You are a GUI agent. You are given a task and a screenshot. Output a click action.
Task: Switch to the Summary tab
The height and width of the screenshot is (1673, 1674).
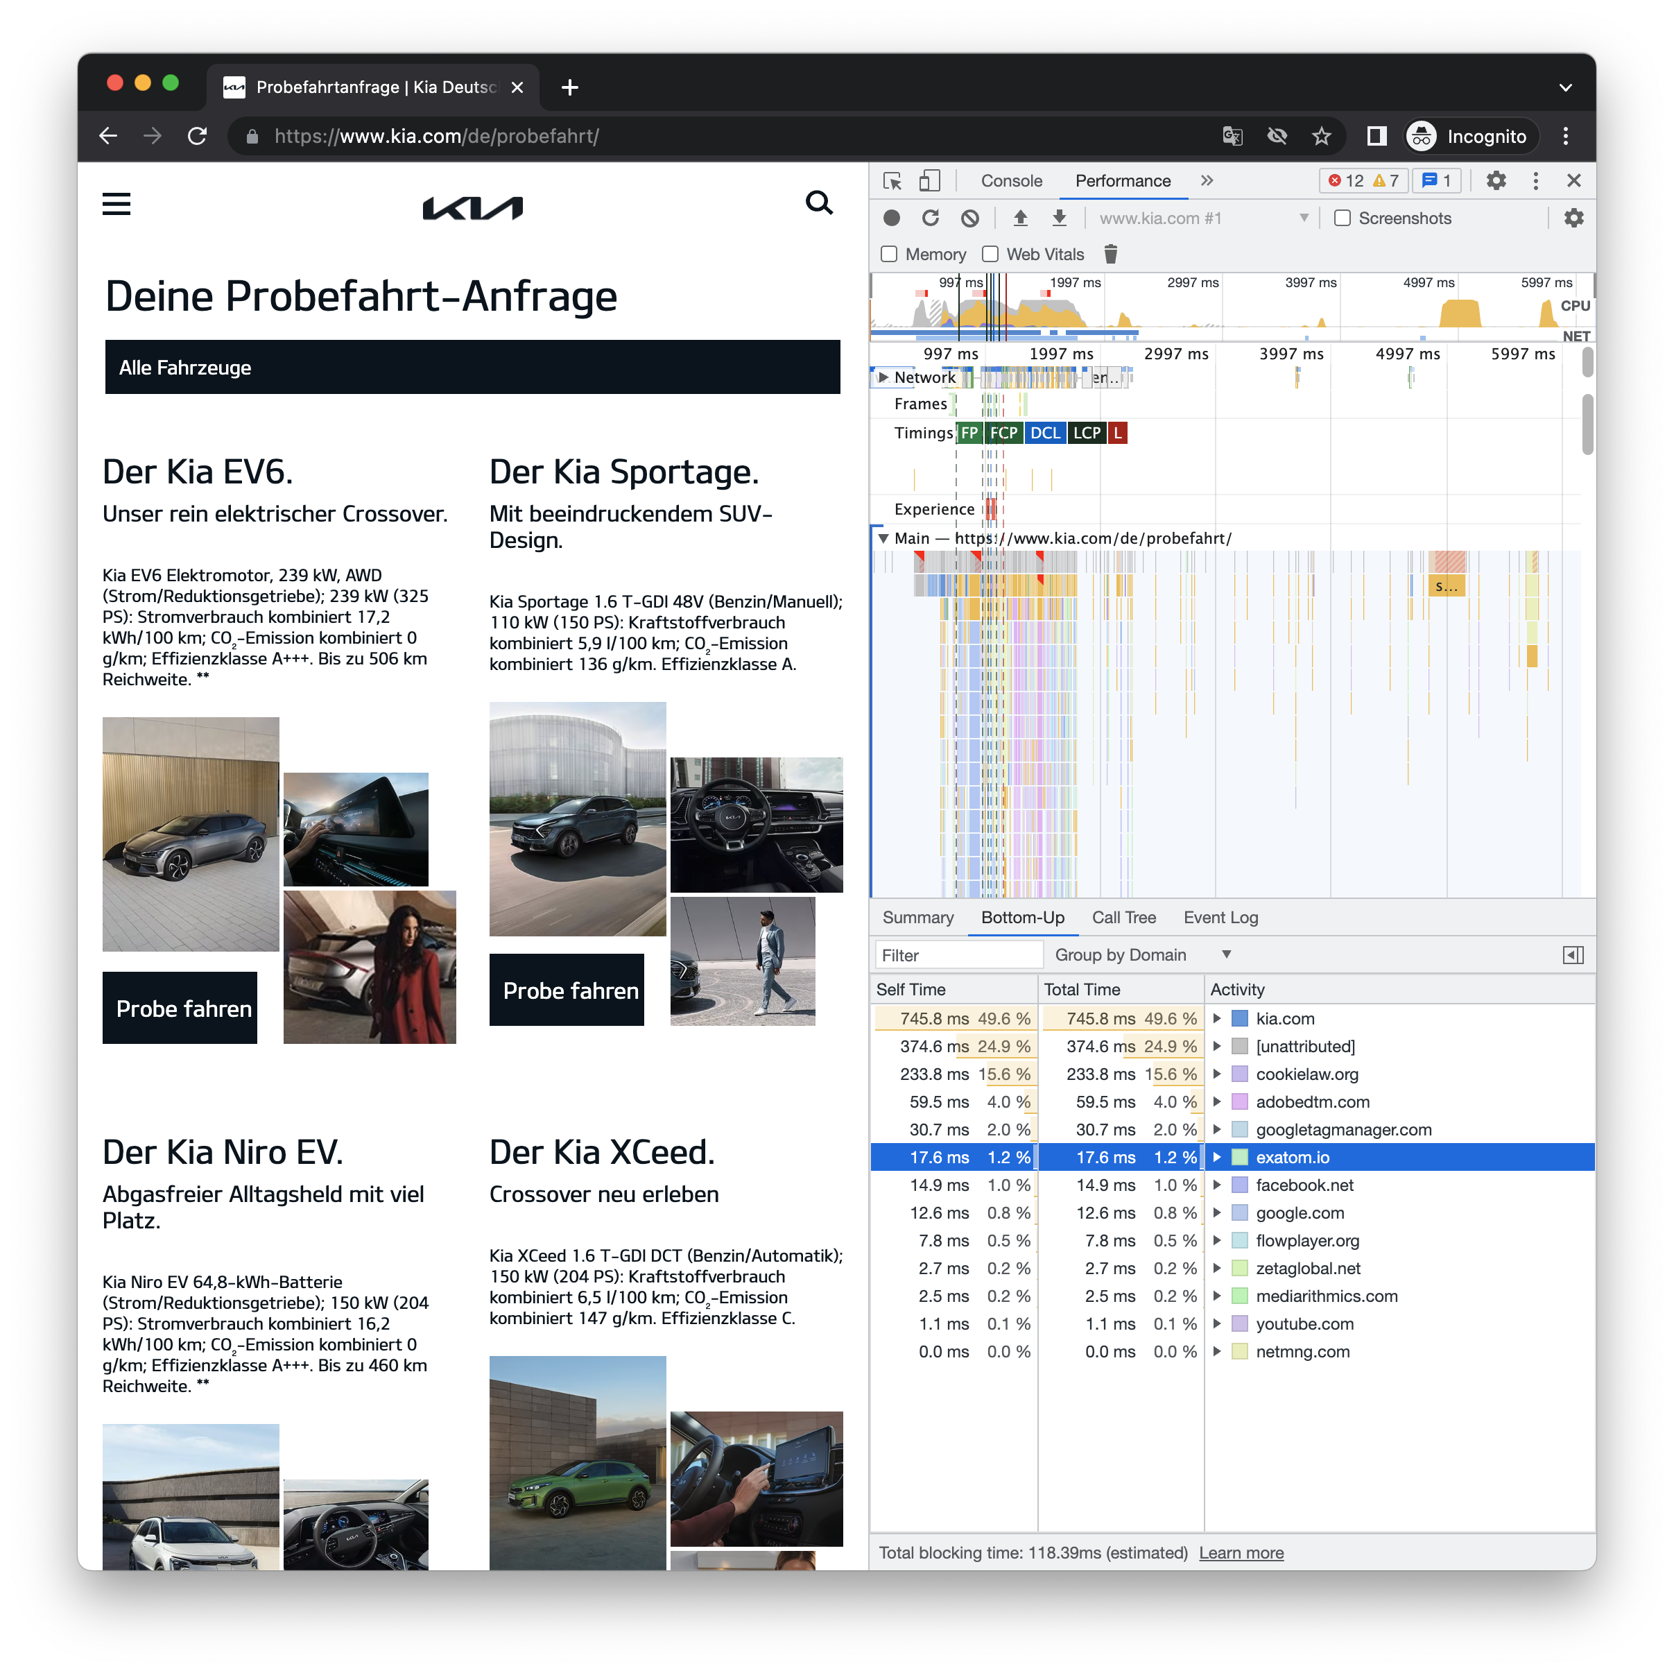point(918,917)
